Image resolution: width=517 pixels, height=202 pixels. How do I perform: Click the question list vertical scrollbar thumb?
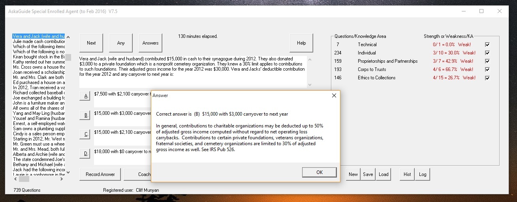[x=68, y=57]
